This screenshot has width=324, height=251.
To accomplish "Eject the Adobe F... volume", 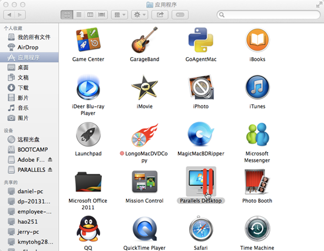I will [50, 160].
